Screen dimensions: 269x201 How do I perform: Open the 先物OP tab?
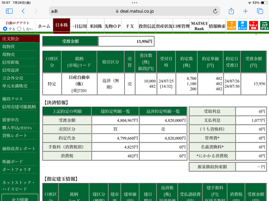pos(113,26)
